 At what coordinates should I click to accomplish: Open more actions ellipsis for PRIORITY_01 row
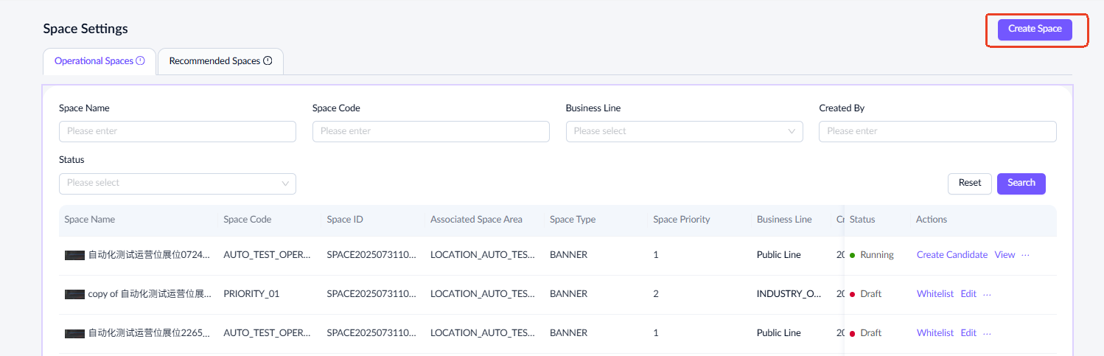[x=988, y=294]
